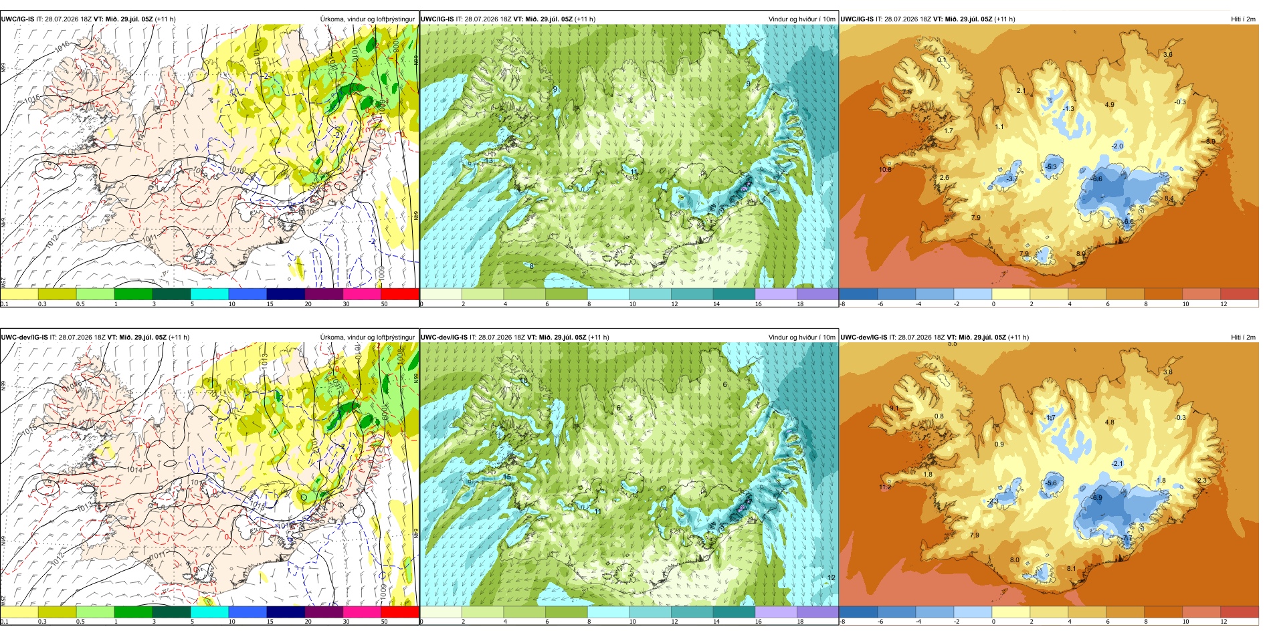Click pale 0–2 swatch in bottom wind legend
The height and width of the screenshot is (635, 1271).
click(x=441, y=612)
